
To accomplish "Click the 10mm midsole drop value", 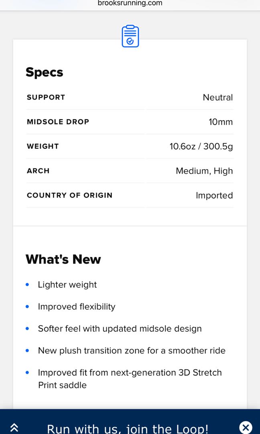I will [x=220, y=122].
